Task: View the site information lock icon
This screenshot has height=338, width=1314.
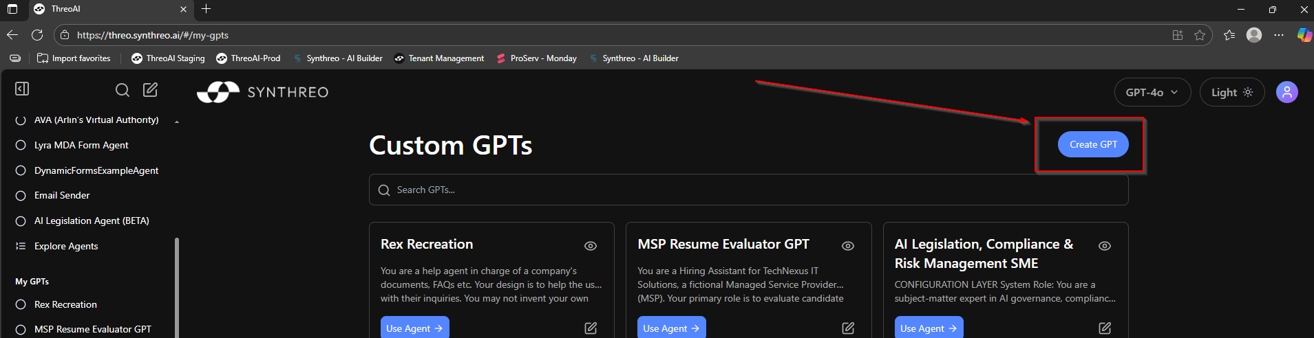Action: tap(65, 35)
